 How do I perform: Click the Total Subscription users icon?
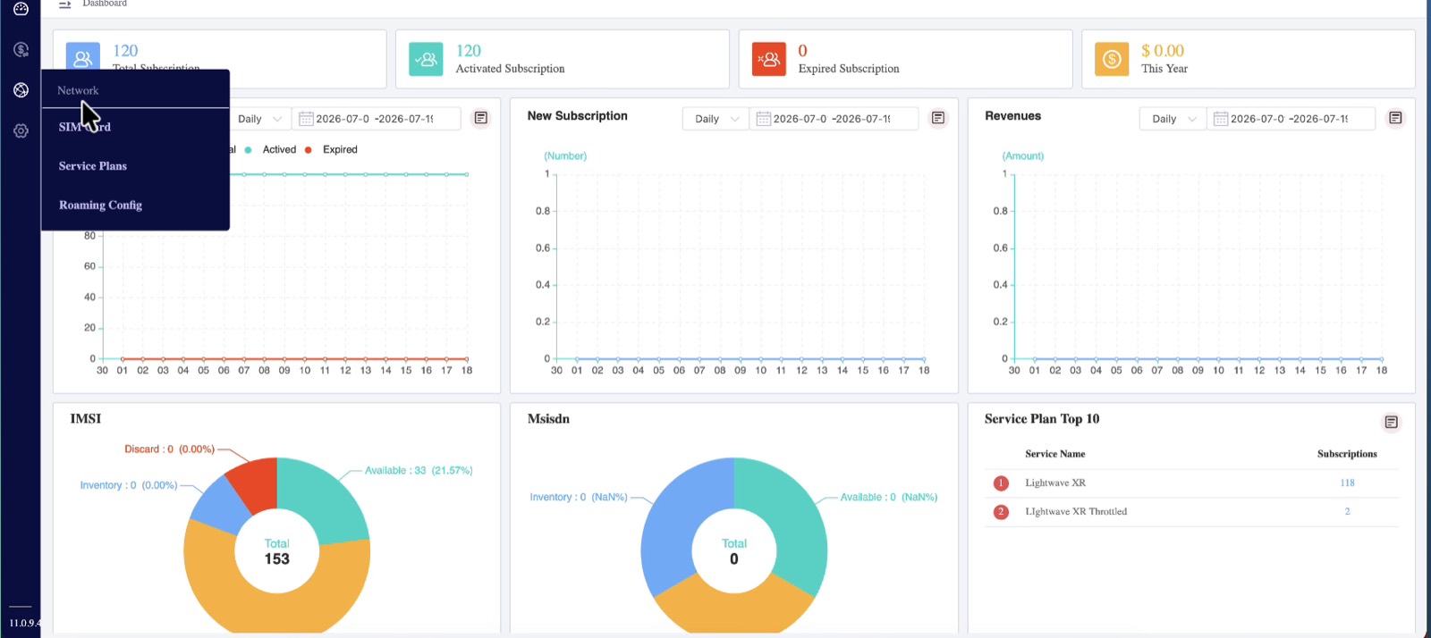(x=82, y=59)
